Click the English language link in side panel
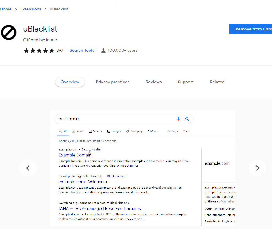This screenshot has width=272, height=229. [229, 221]
